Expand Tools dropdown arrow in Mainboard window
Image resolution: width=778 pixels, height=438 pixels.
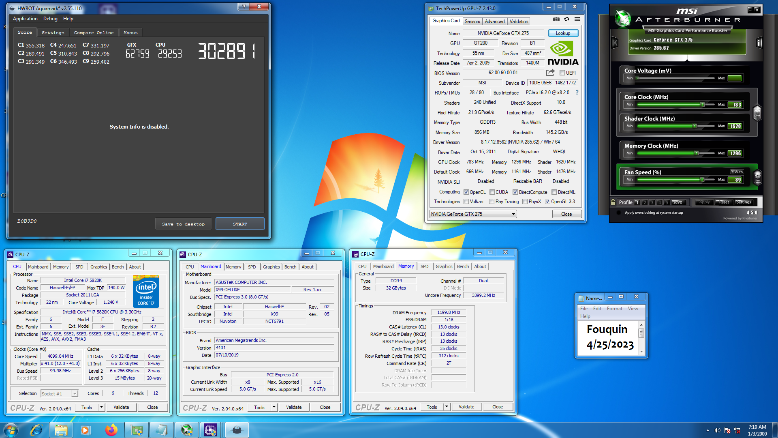(274, 407)
